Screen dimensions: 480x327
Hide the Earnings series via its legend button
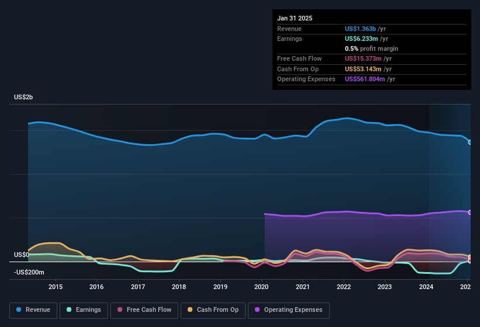coord(84,310)
